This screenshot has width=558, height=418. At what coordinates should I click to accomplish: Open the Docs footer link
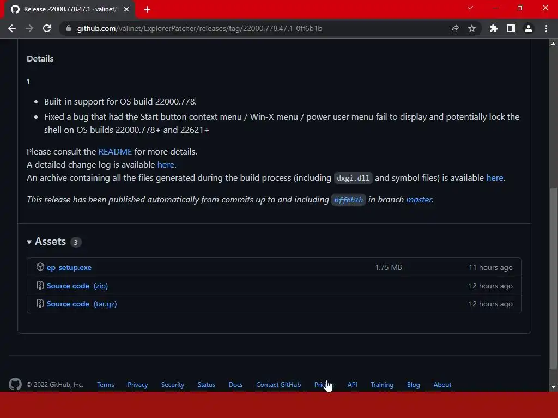click(x=235, y=385)
